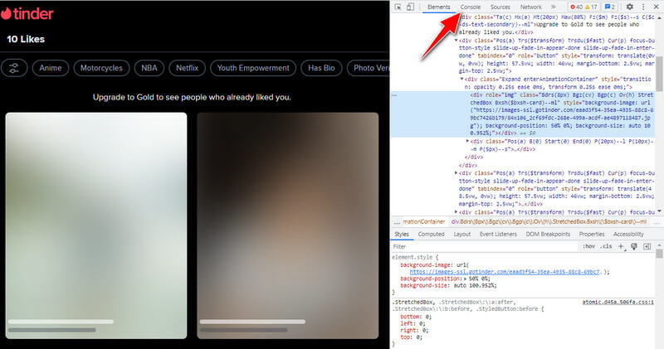Open DevTools settings gear
This screenshot has height=349, width=664.
[628, 7]
